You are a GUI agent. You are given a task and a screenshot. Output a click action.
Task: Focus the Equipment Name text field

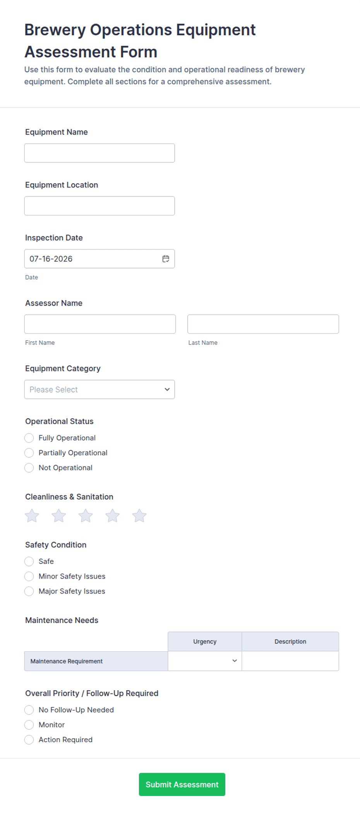coord(99,153)
